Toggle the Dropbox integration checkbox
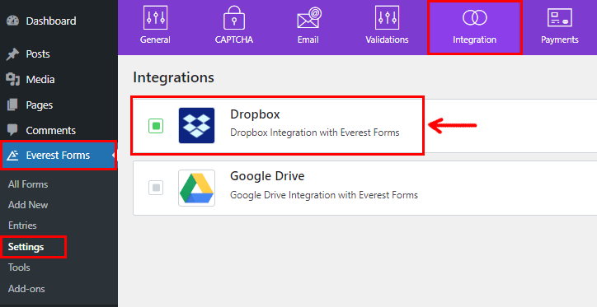Screen dimensions: 597x307 [156, 126]
